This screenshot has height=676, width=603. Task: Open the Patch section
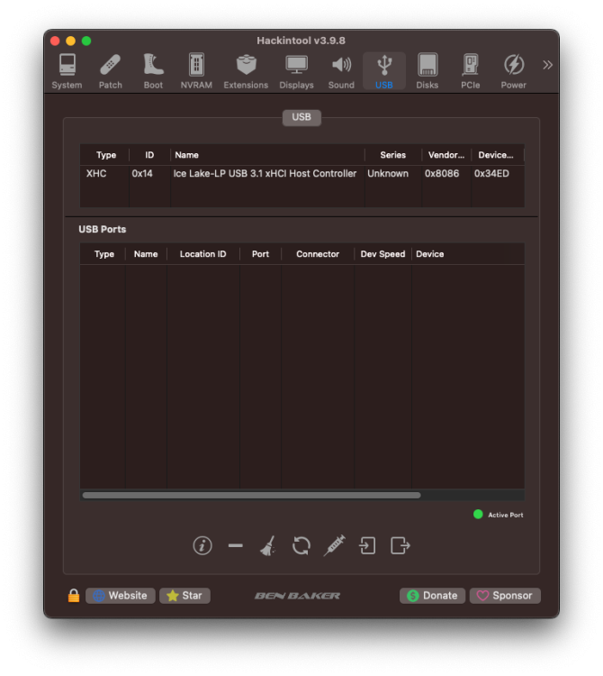(x=110, y=71)
